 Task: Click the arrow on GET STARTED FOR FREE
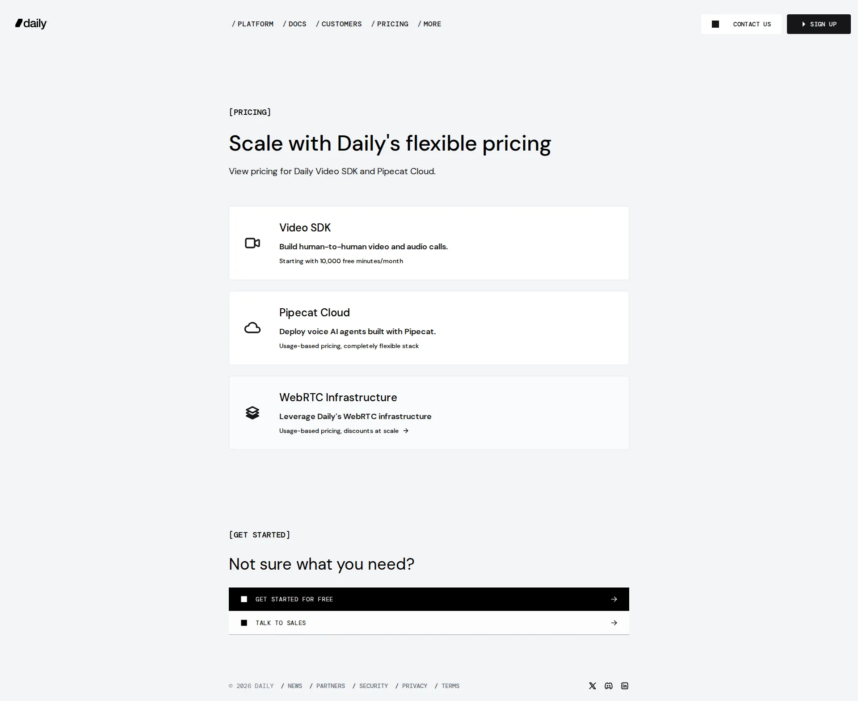pyautogui.click(x=614, y=599)
